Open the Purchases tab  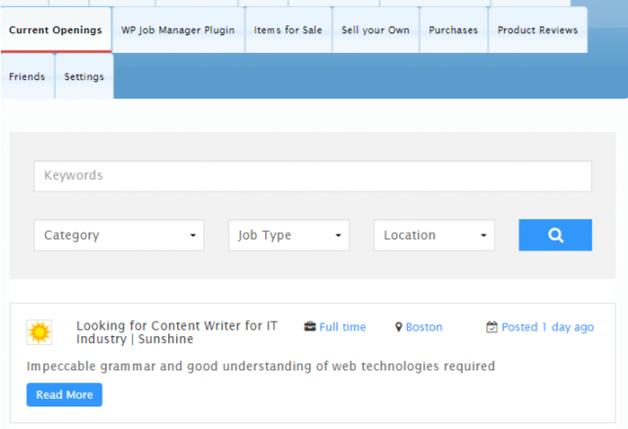coord(453,30)
